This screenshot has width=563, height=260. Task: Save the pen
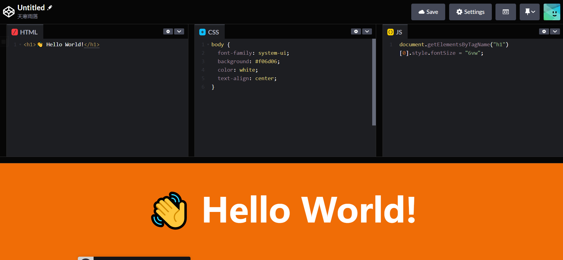(428, 12)
